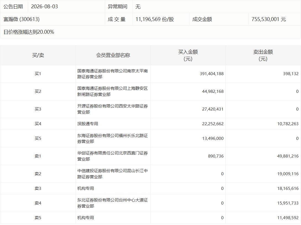The width and height of the screenshot is (301, 225).
Task: Select the 买3 row label
Action: coord(38,109)
